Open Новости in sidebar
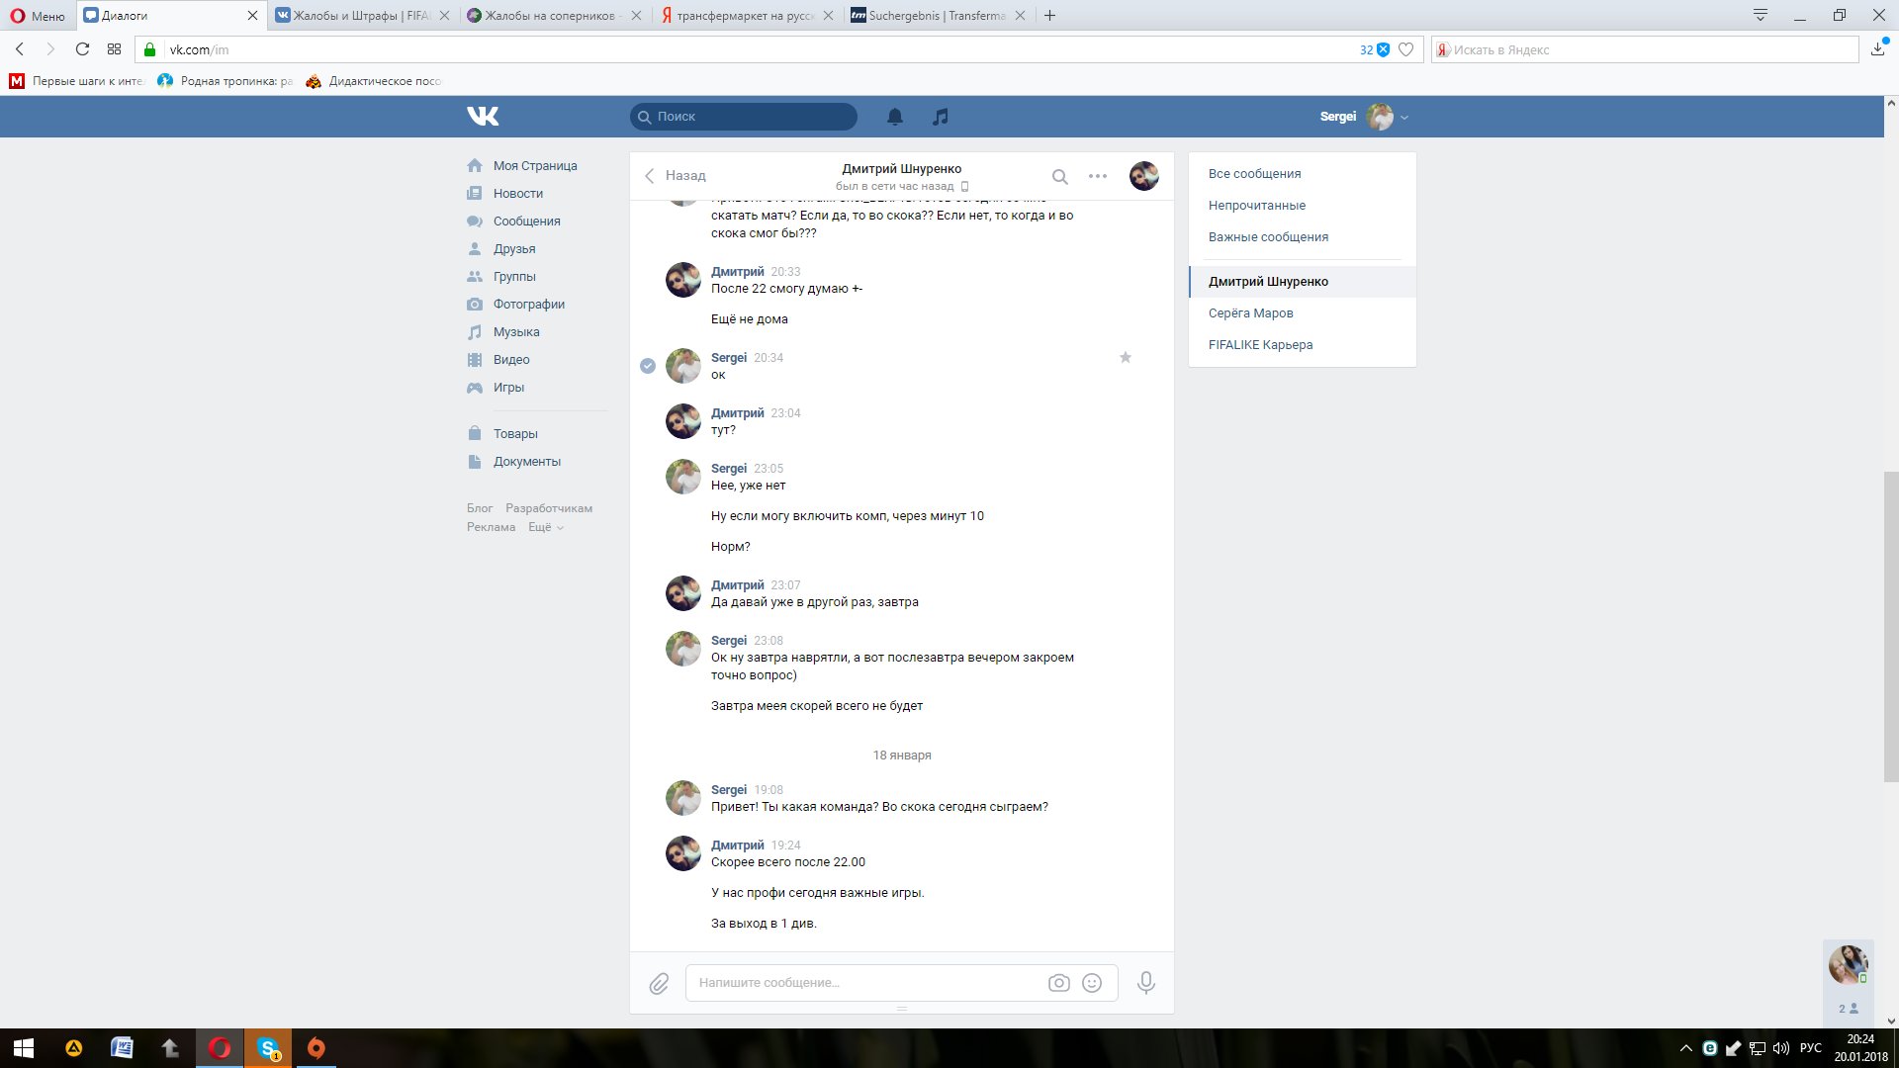Screen dimensions: 1899x1068 [517, 194]
